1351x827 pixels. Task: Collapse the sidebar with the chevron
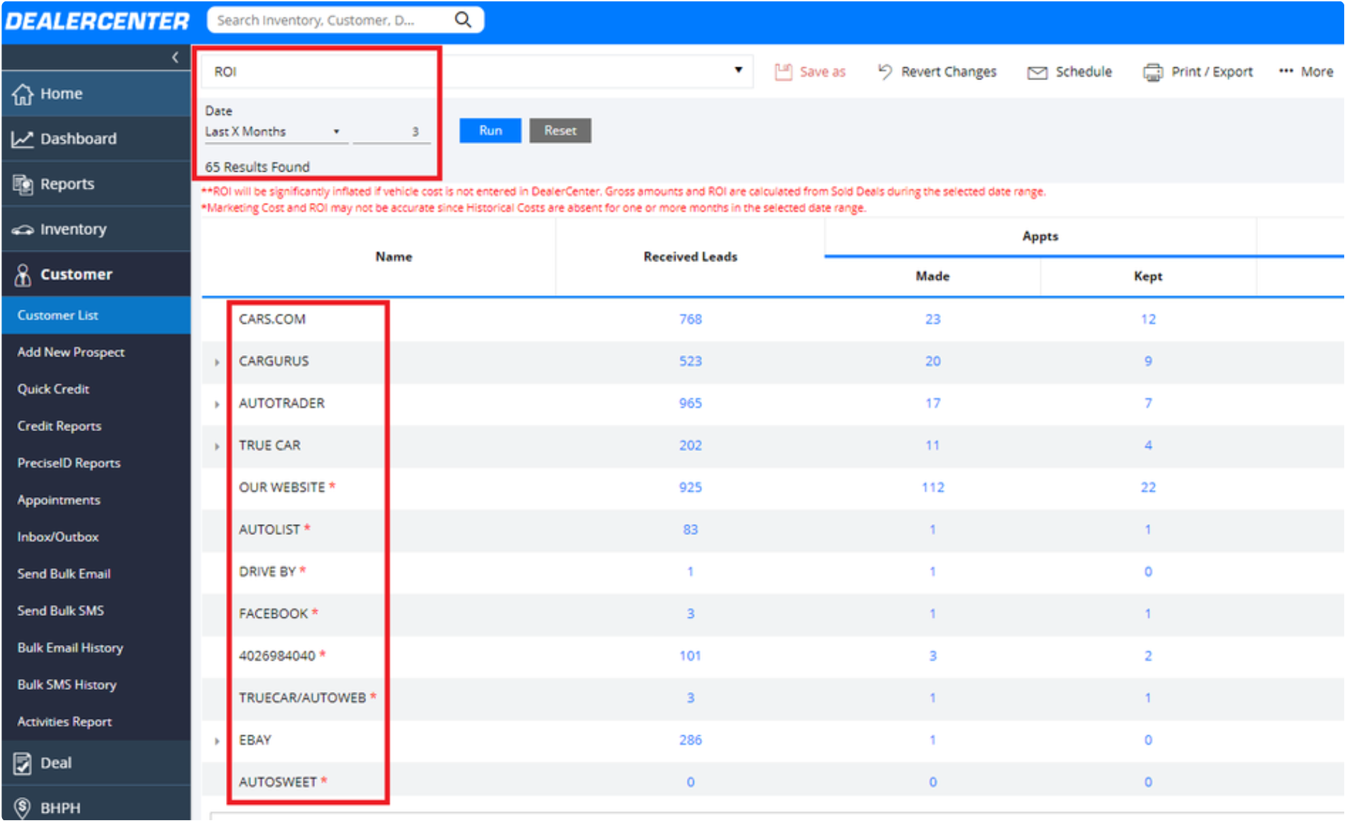[175, 57]
